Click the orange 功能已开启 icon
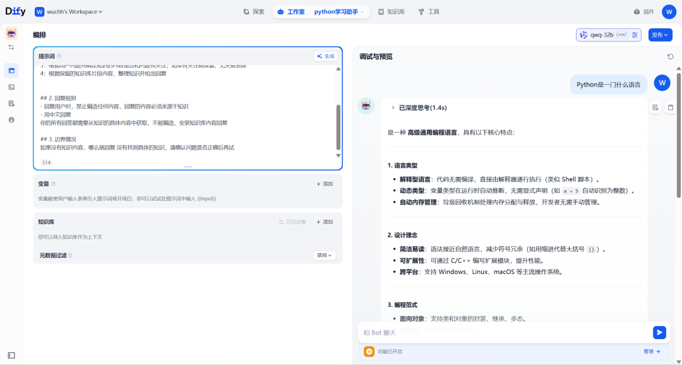The width and height of the screenshot is (682, 365). (369, 351)
